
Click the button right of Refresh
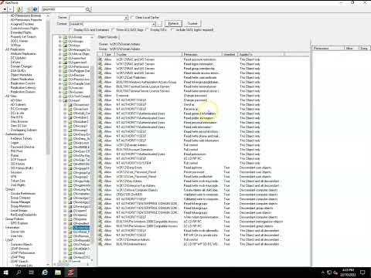192,23
